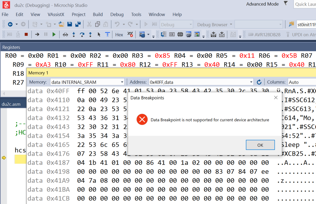Screen dimensions: 316x204
Task: Open the Build menu
Action: [x=98, y=15]
